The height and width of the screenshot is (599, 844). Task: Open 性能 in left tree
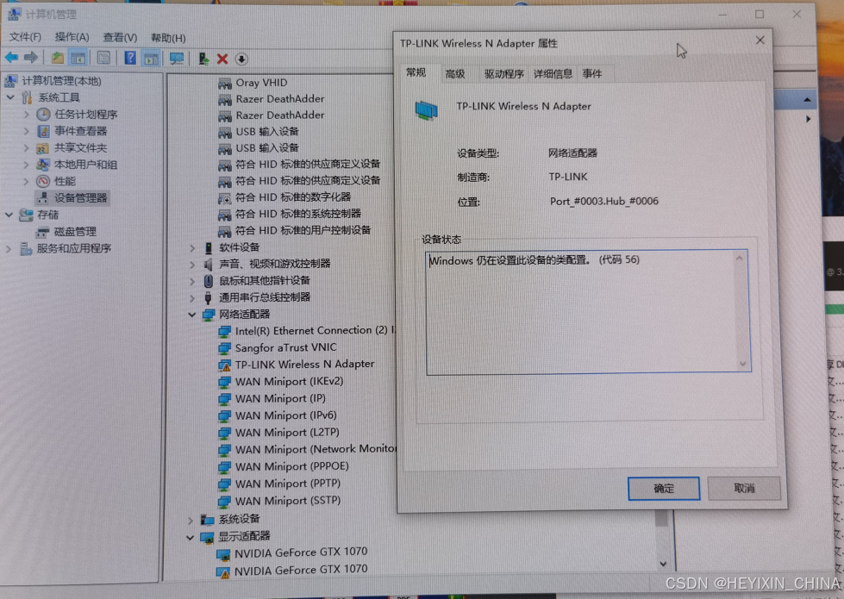tap(65, 181)
